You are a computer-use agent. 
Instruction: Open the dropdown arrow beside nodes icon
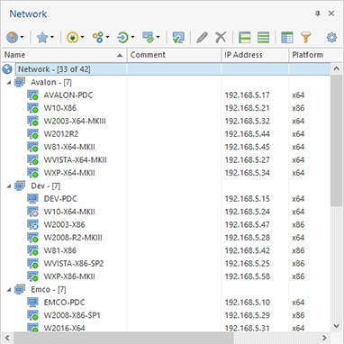pyautogui.click(x=107, y=38)
